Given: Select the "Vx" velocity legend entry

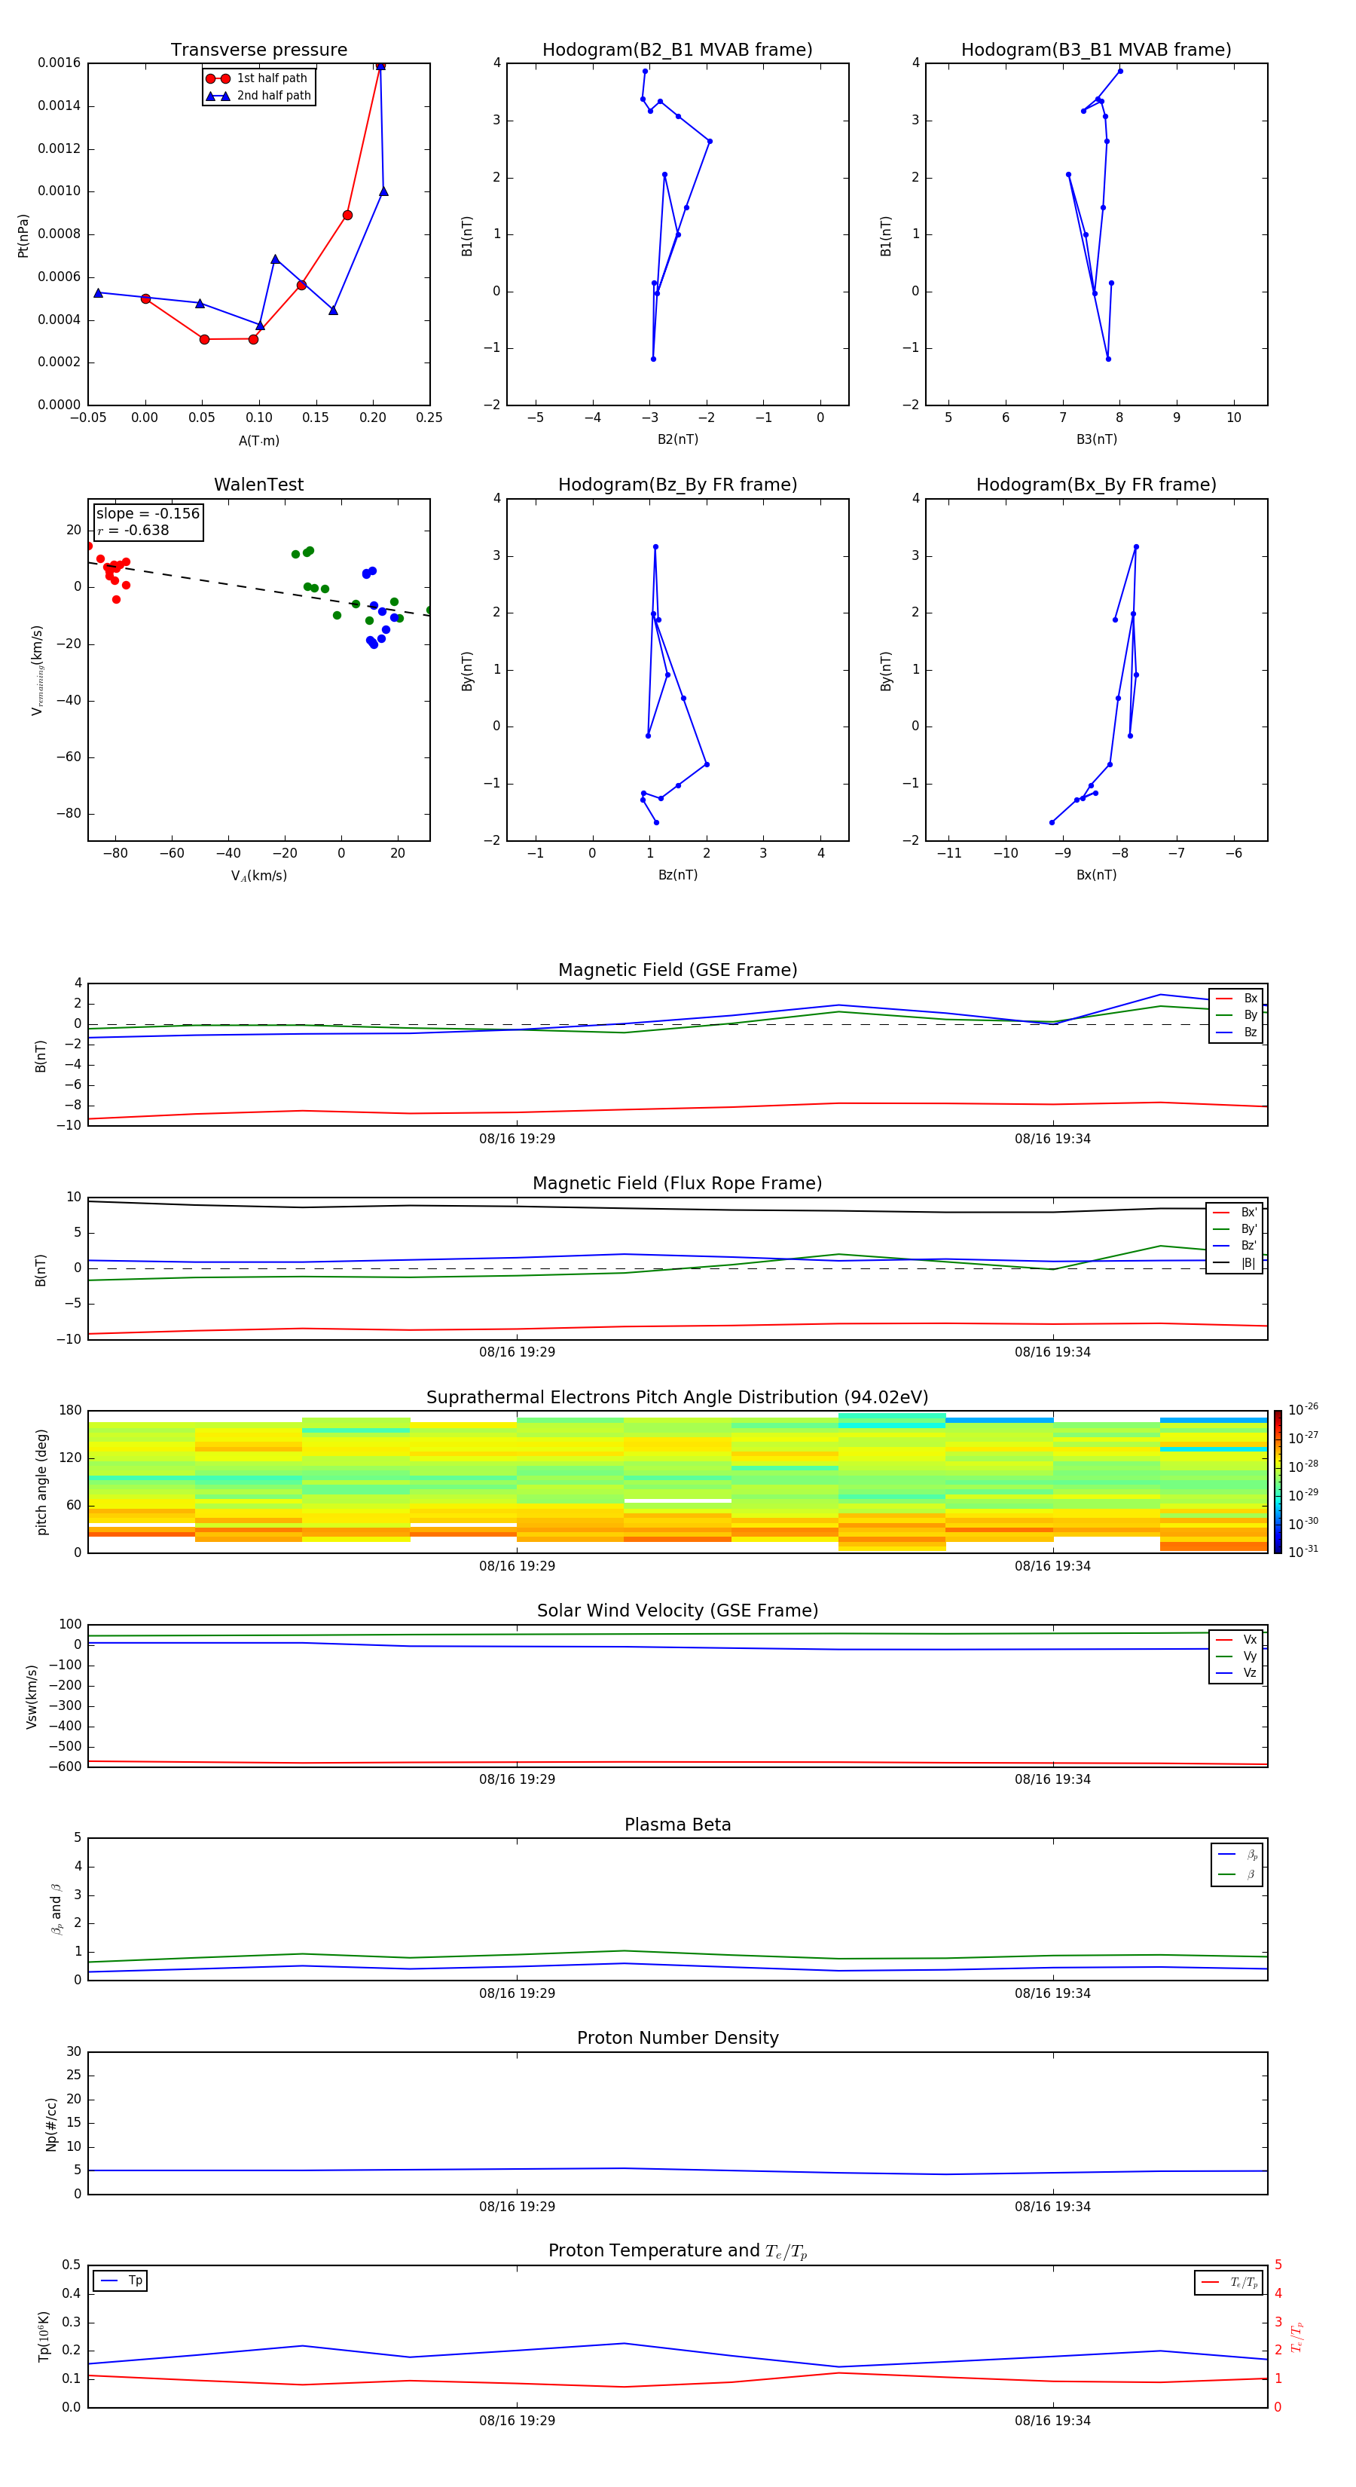Looking at the screenshot, I should coord(1236,1641).
